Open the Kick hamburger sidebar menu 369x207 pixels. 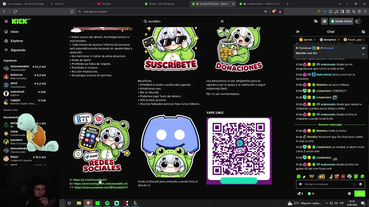(x=6, y=21)
